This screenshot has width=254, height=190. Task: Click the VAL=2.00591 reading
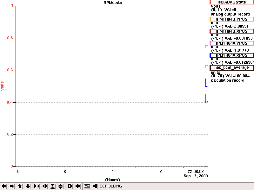(236, 26)
